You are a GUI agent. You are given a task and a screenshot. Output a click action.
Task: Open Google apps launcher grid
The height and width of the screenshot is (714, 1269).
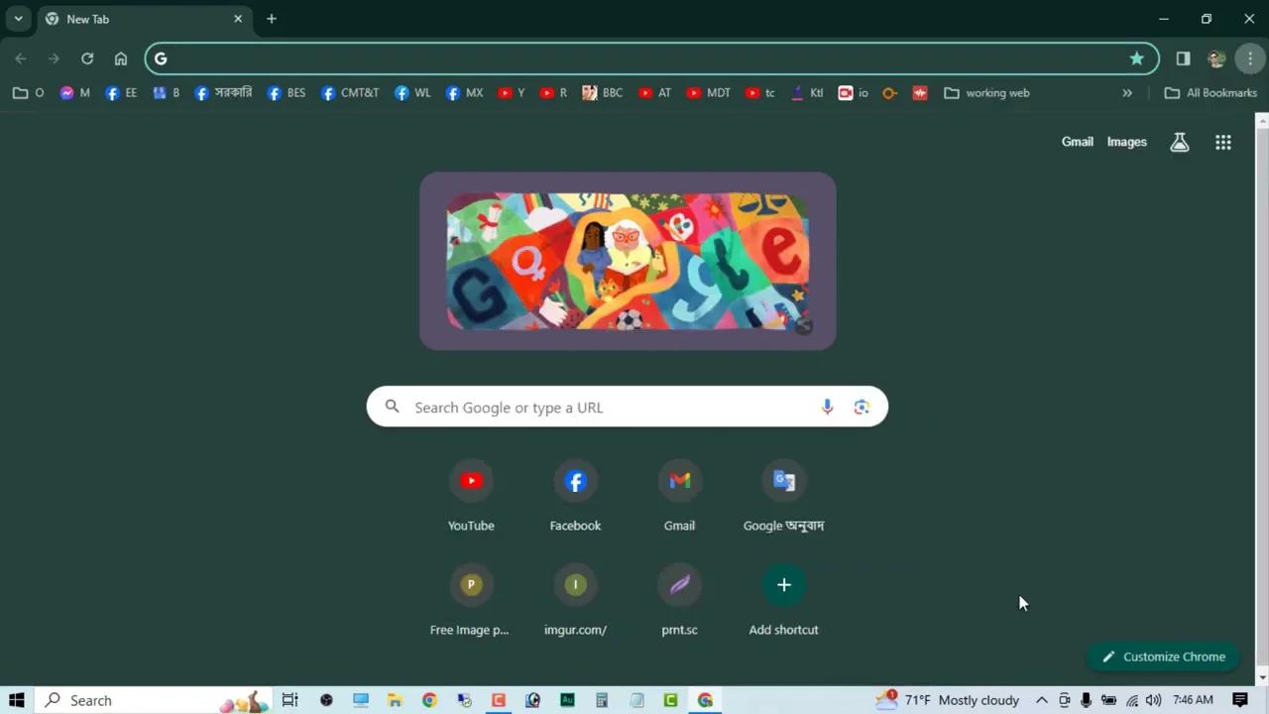point(1222,142)
